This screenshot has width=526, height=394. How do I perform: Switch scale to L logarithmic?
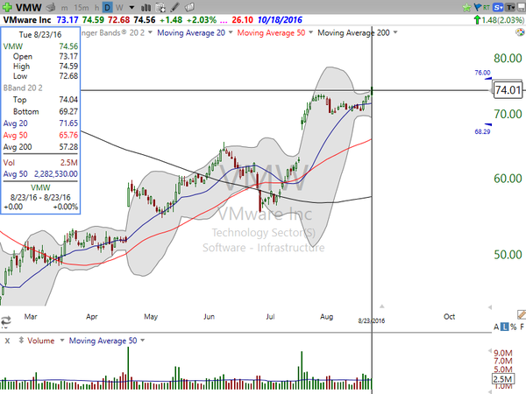[505, 327]
